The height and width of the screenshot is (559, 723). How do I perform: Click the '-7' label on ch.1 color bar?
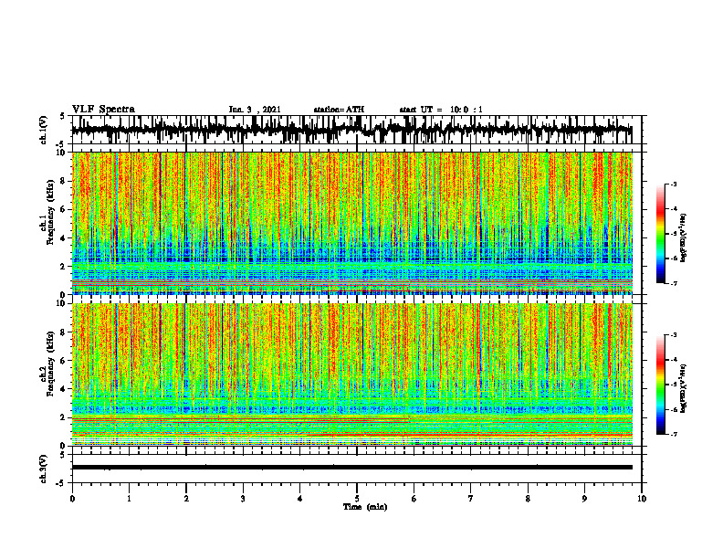pyautogui.click(x=674, y=283)
